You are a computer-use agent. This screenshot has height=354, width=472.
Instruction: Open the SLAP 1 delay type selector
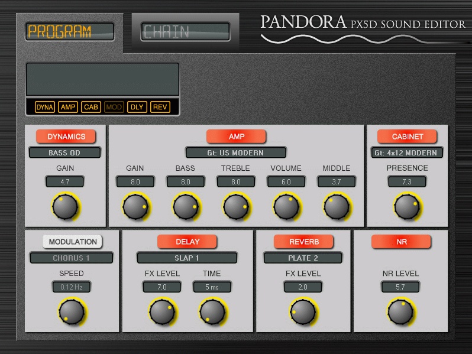pyautogui.click(x=187, y=258)
